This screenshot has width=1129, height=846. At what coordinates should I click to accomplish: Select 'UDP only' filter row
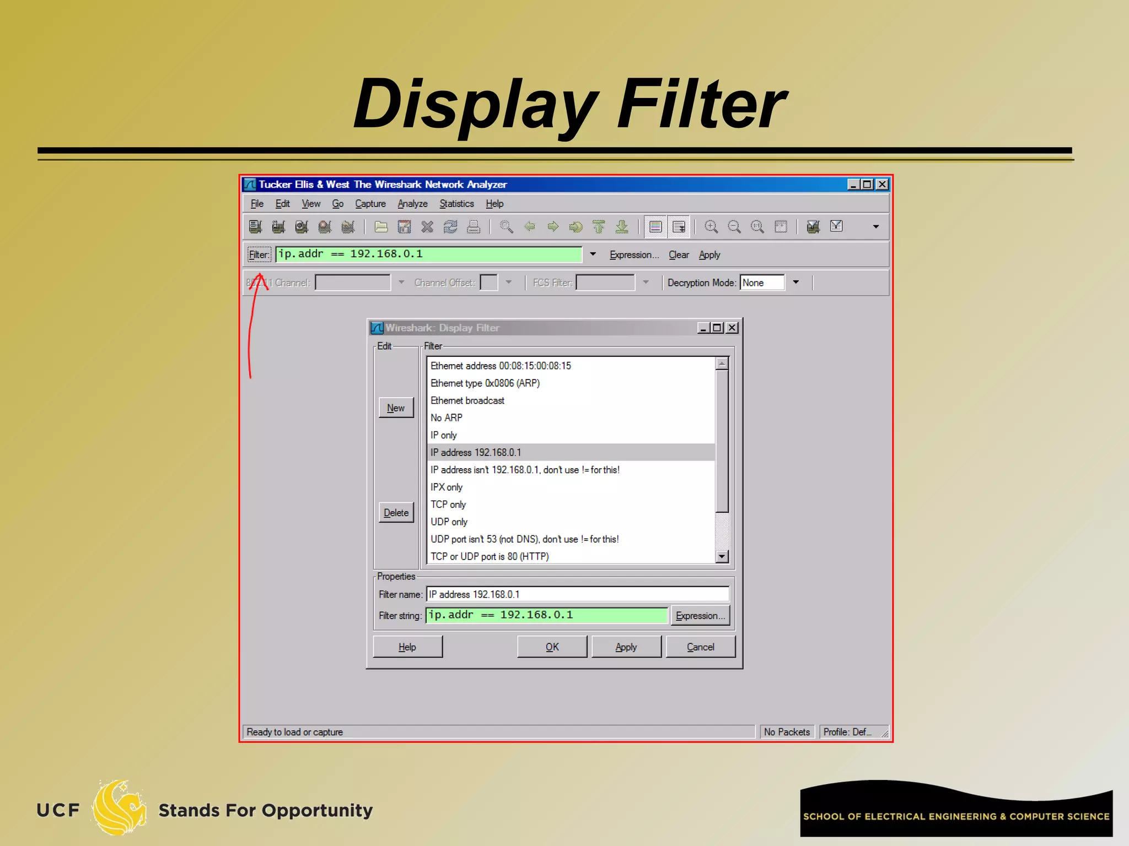[x=571, y=522]
